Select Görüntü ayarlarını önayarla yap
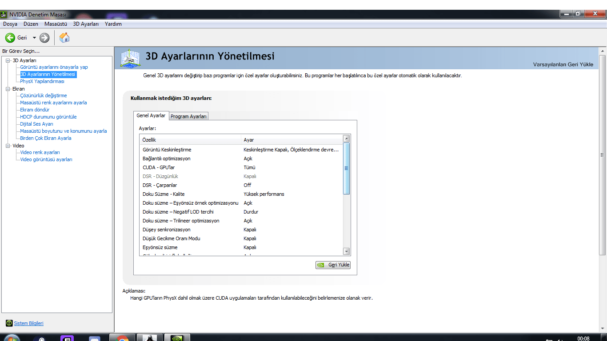This screenshot has width=607, height=341. point(54,67)
